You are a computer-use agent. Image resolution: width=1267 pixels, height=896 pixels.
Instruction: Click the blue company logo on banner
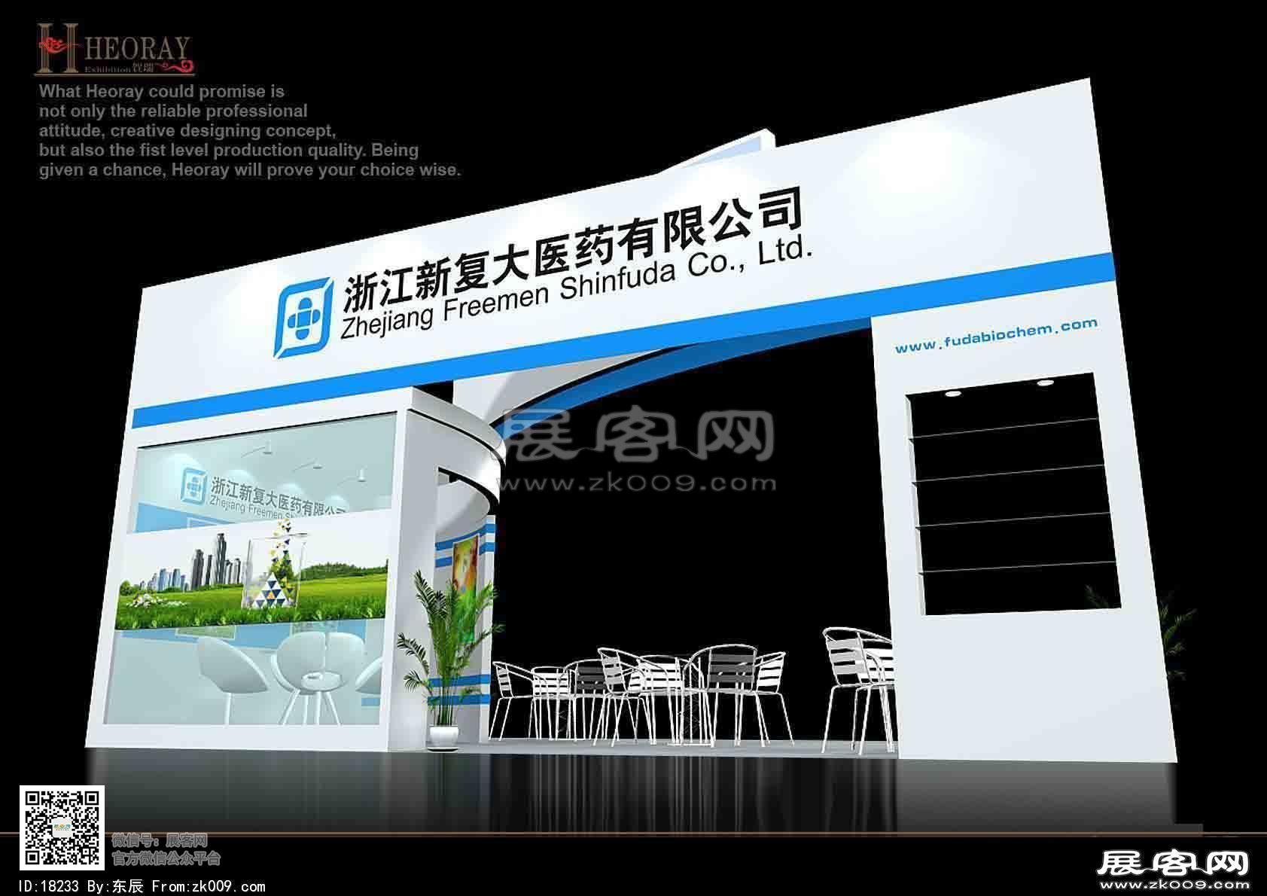(x=303, y=316)
